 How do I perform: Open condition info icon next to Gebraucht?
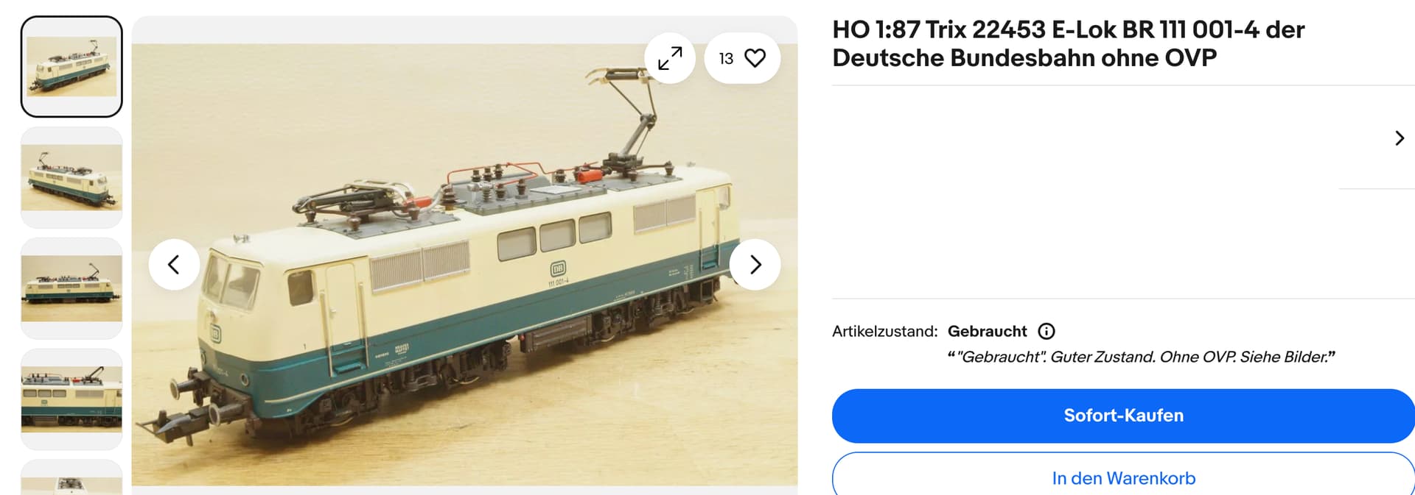1047,331
